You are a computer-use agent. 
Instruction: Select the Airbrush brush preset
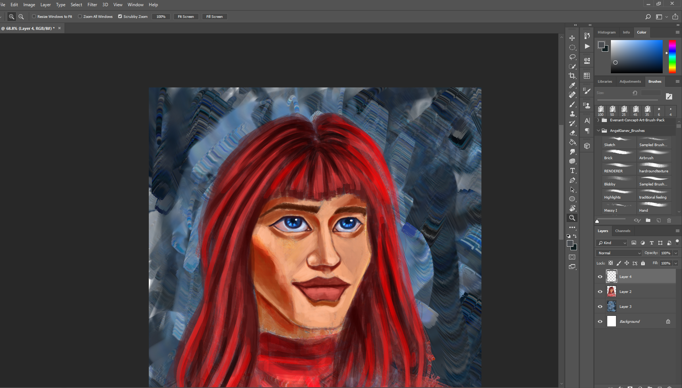pyautogui.click(x=654, y=155)
